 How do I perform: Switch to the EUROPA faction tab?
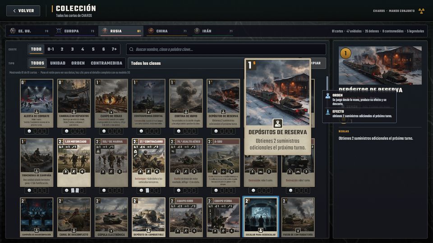click(x=75, y=31)
